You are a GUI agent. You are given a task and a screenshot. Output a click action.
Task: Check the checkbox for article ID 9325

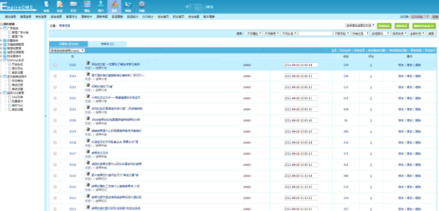[55, 65]
